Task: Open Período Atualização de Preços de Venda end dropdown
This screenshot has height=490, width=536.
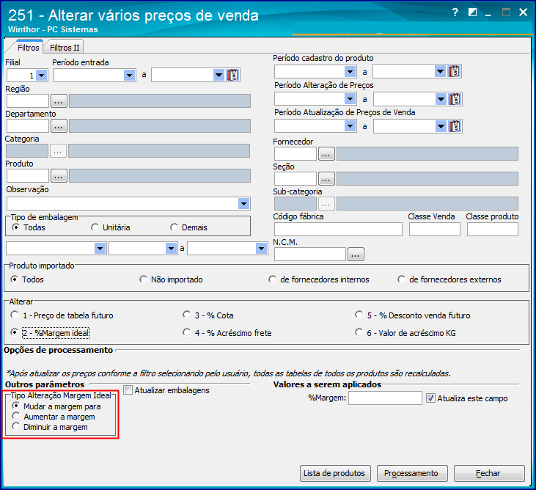Action: point(441,126)
